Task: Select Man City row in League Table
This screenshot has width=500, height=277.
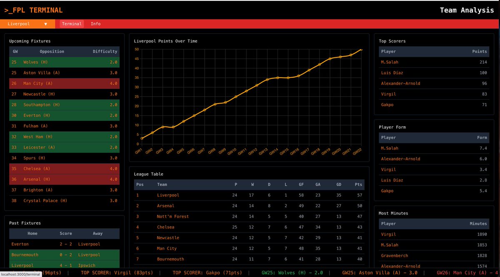Action: point(249,248)
